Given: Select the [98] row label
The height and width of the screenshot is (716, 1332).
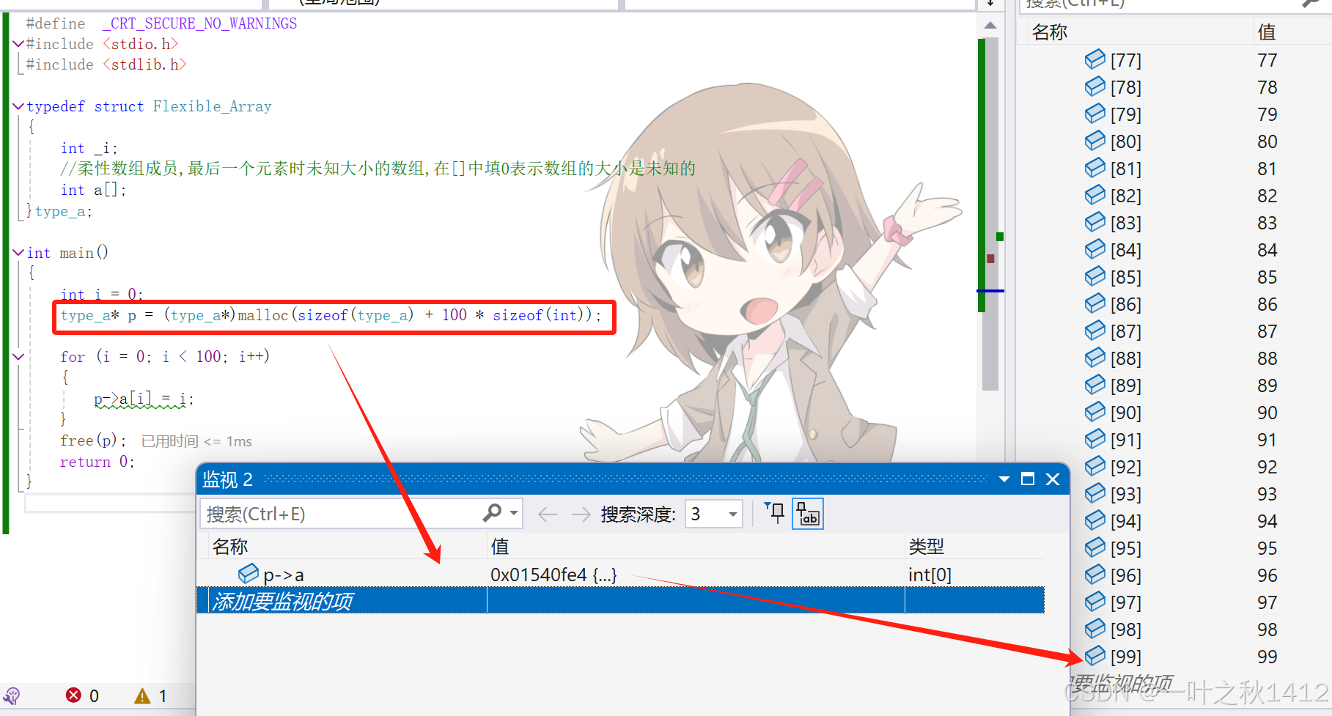Looking at the screenshot, I should [1126, 630].
